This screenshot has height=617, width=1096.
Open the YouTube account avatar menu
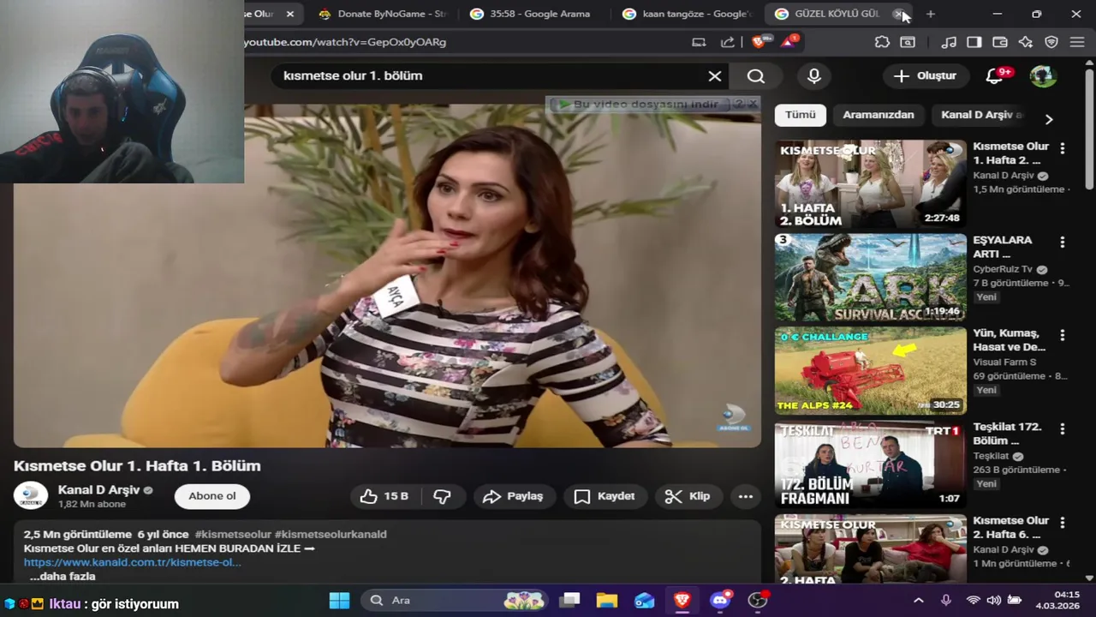[1042, 76]
